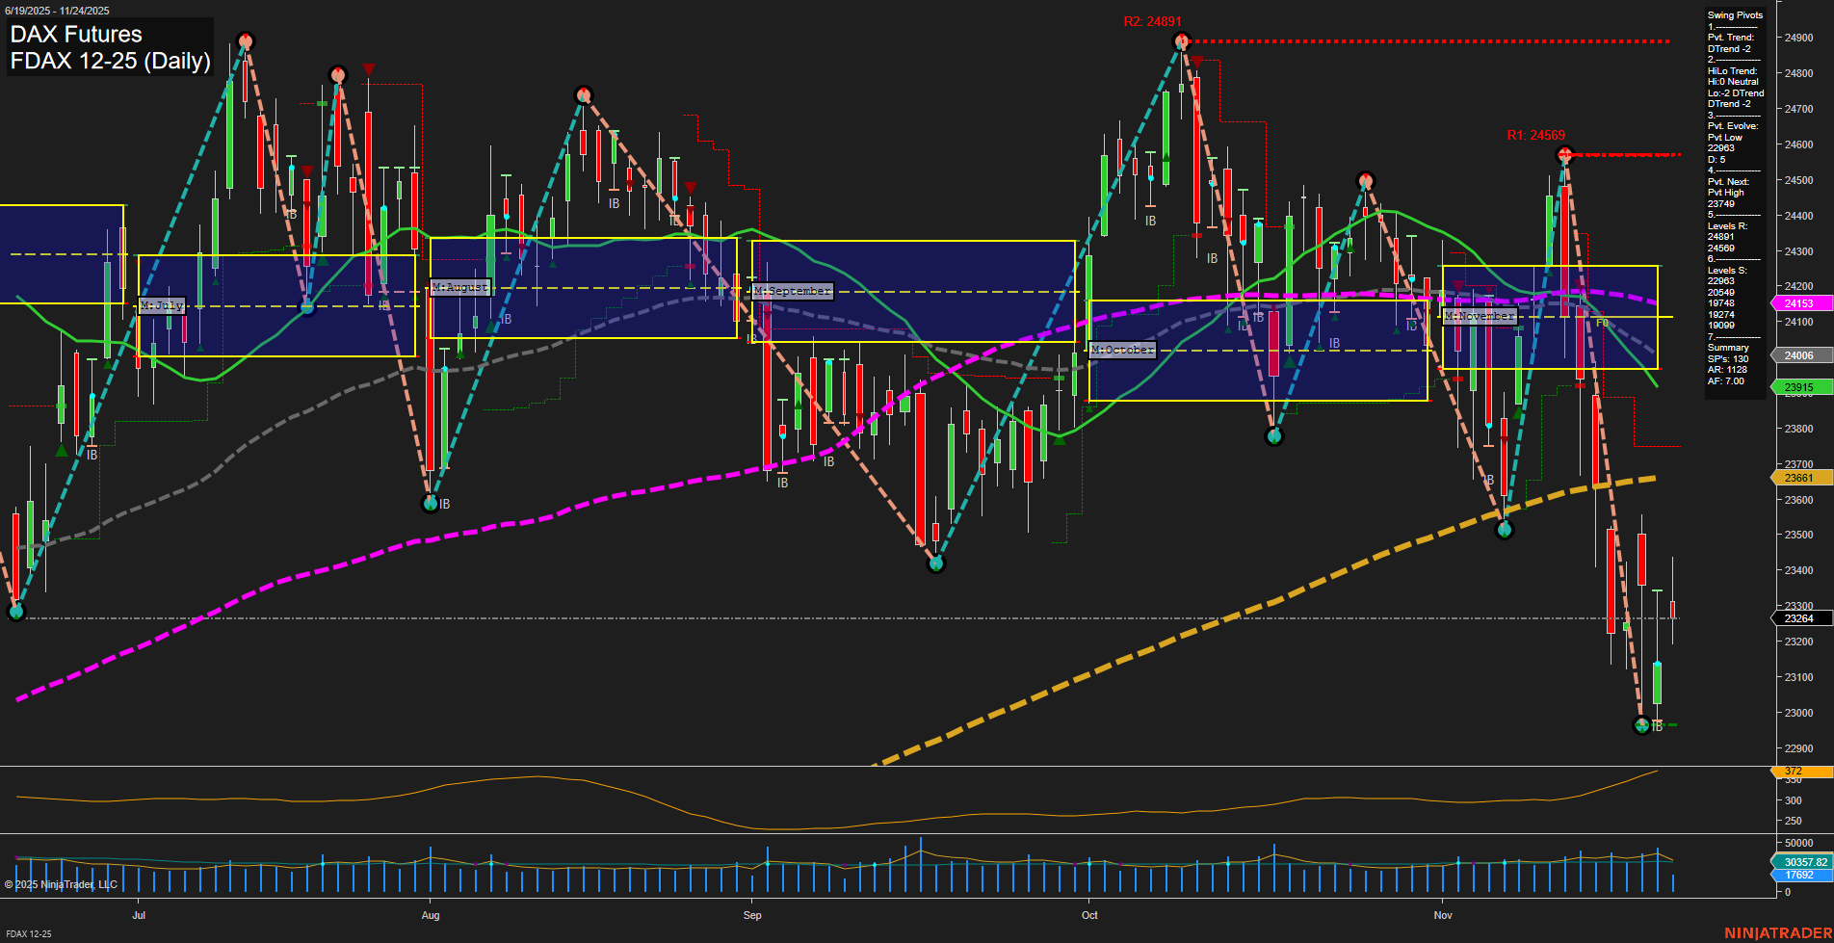
Task: Toggle the R1: 24569 resistance label
Action: point(1537,135)
